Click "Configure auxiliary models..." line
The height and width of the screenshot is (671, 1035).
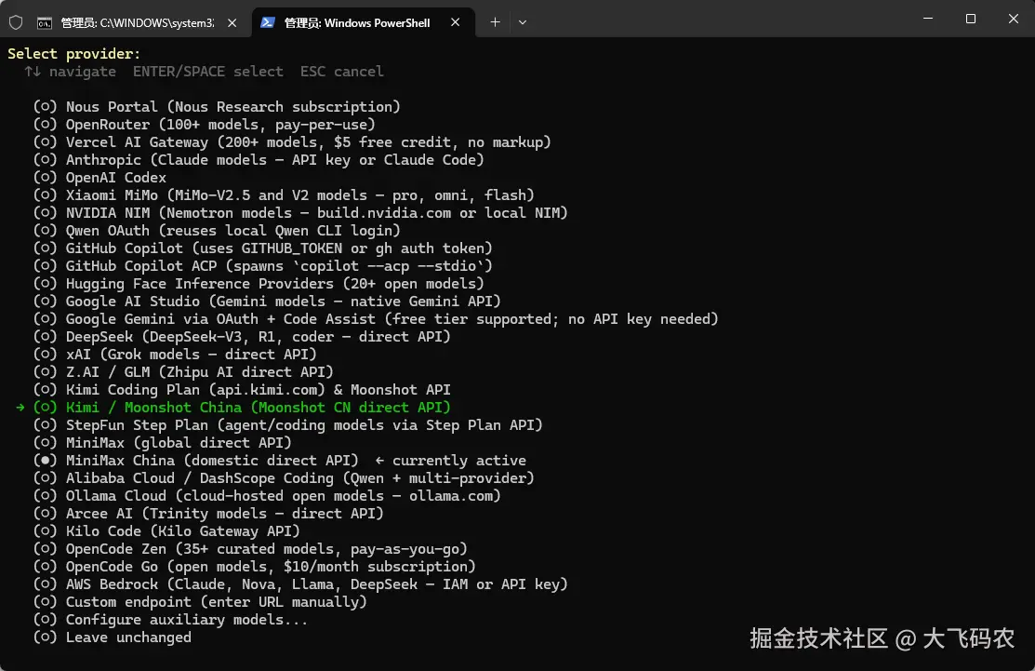point(171,620)
